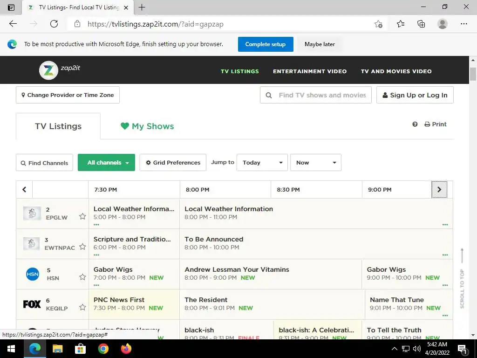Open File Explorer from the taskbar
The height and width of the screenshot is (358, 477).
tap(57, 349)
